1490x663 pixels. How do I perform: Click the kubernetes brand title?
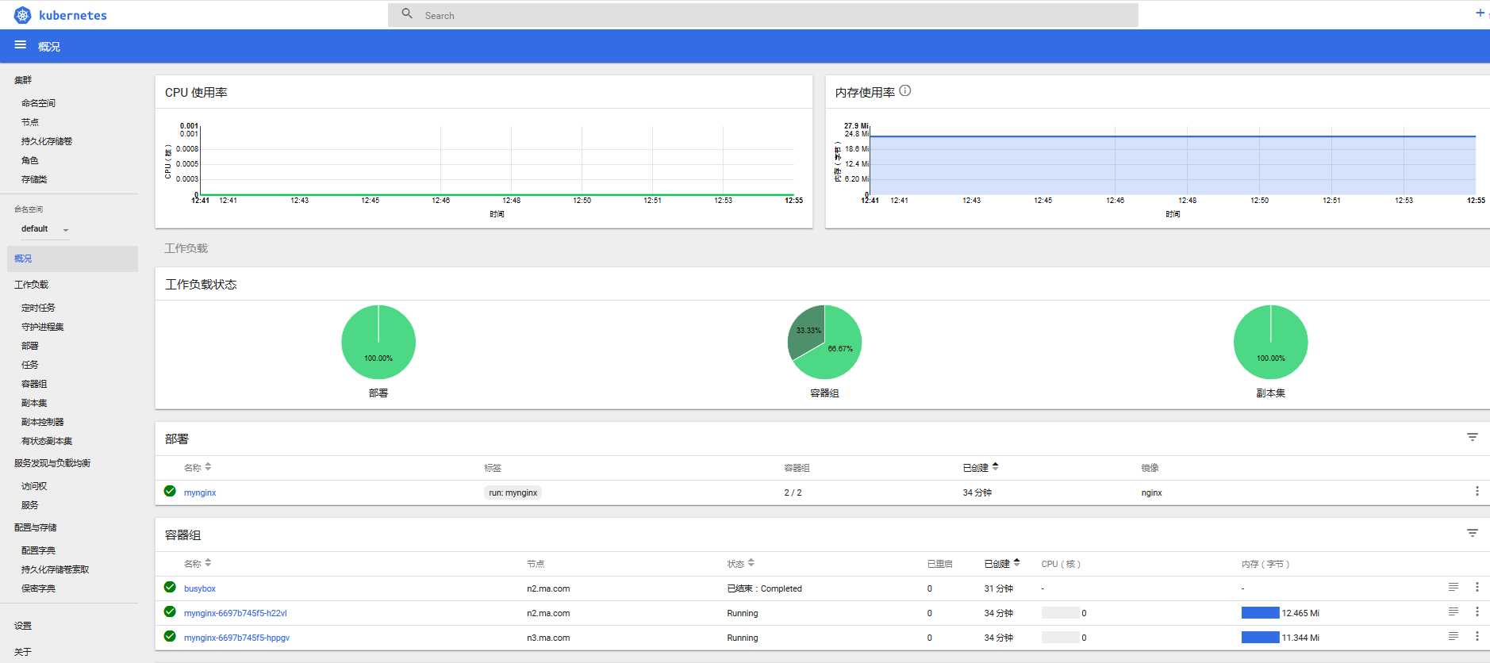[73, 15]
